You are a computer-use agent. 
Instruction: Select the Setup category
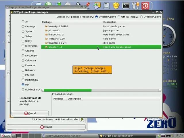click(27, 36)
